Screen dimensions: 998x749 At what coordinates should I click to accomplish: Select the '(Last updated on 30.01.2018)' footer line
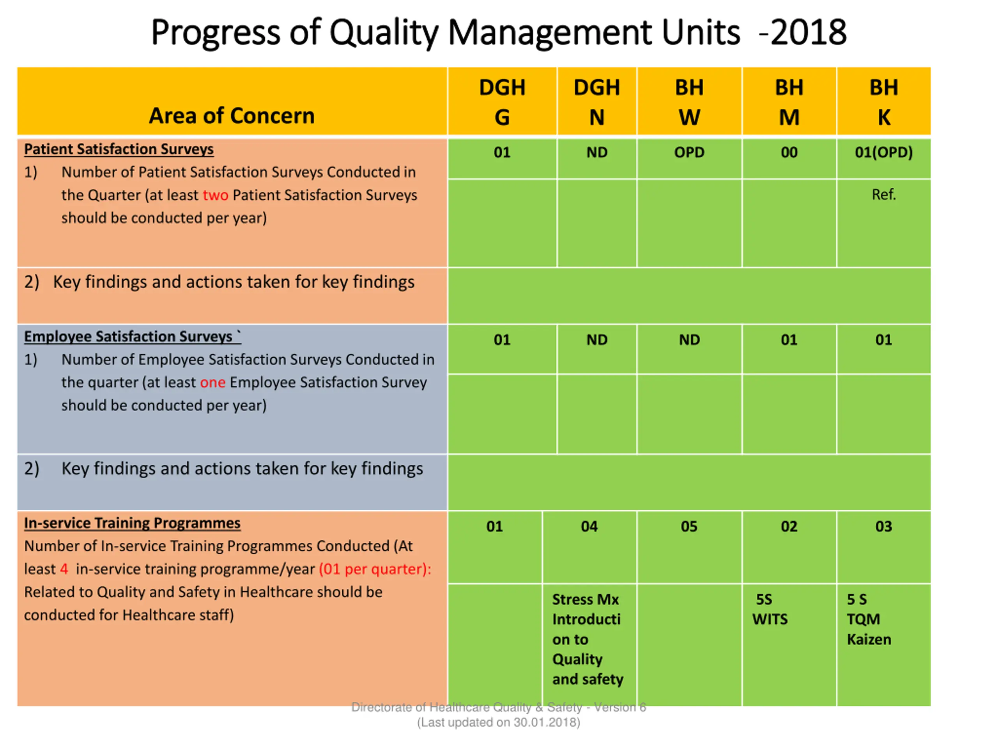[x=499, y=722]
